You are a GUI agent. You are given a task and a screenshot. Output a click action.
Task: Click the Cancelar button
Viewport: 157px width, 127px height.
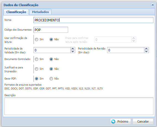point(143,121)
